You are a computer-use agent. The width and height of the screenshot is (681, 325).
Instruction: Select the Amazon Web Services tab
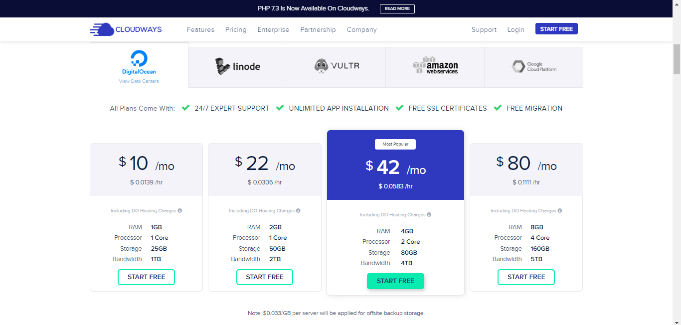435,67
